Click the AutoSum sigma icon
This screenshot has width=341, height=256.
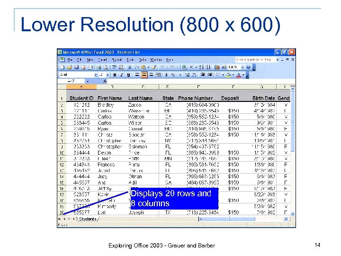(x=191, y=67)
